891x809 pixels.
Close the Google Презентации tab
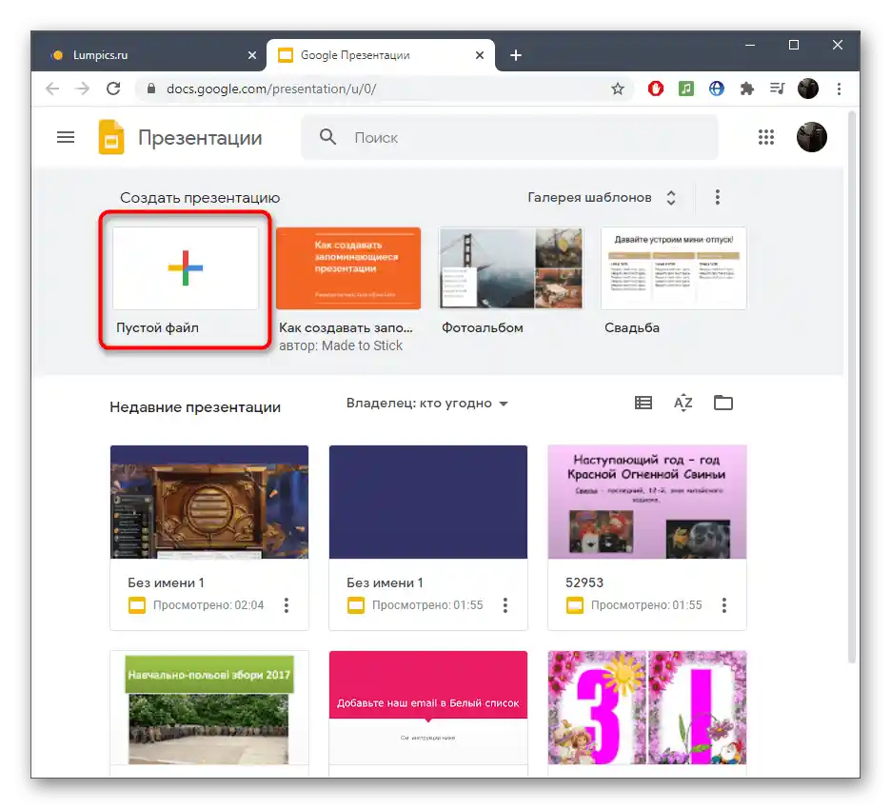pos(480,55)
